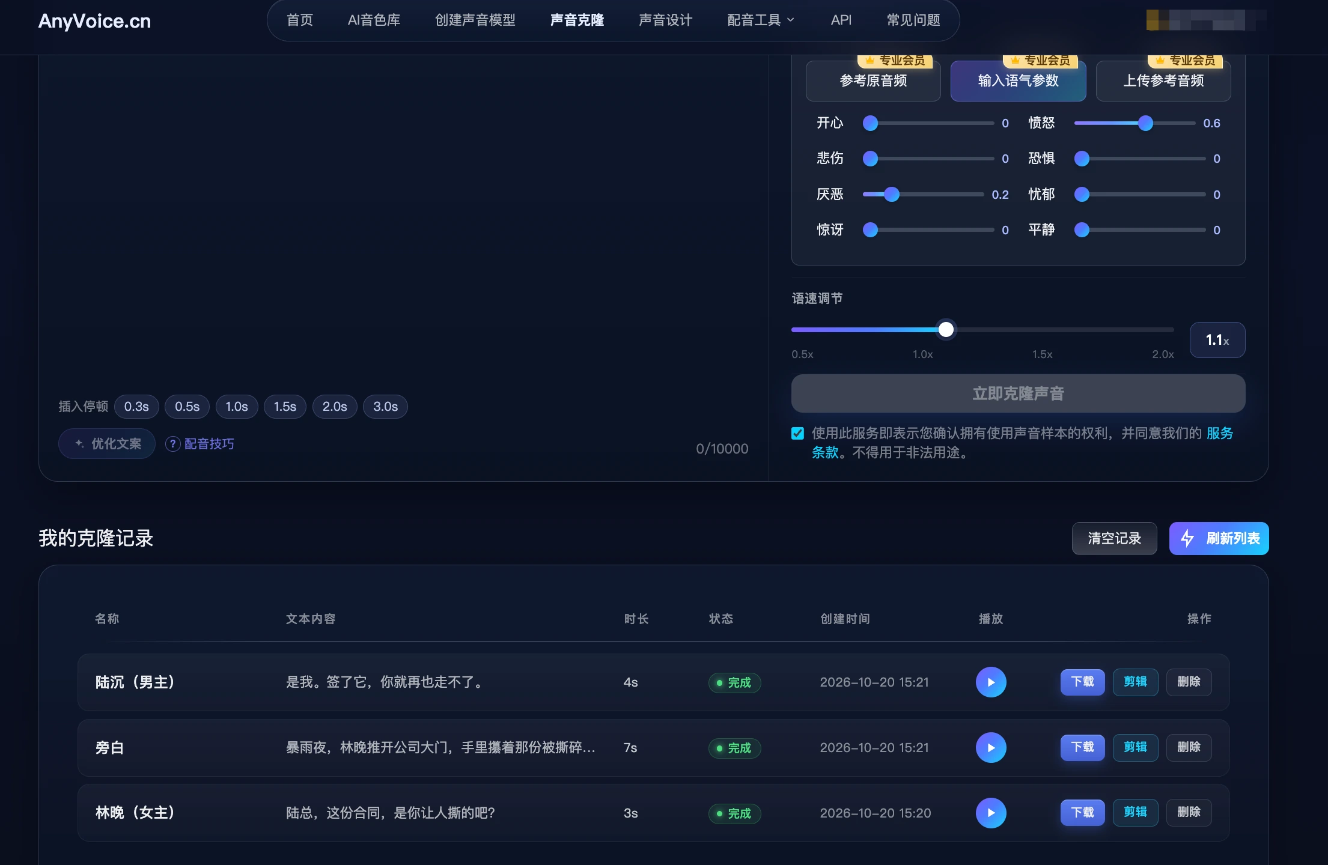Image resolution: width=1328 pixels, height=865 pixels.
Task: Open 常见问题 in the top navigation
Action: [913, 20]
